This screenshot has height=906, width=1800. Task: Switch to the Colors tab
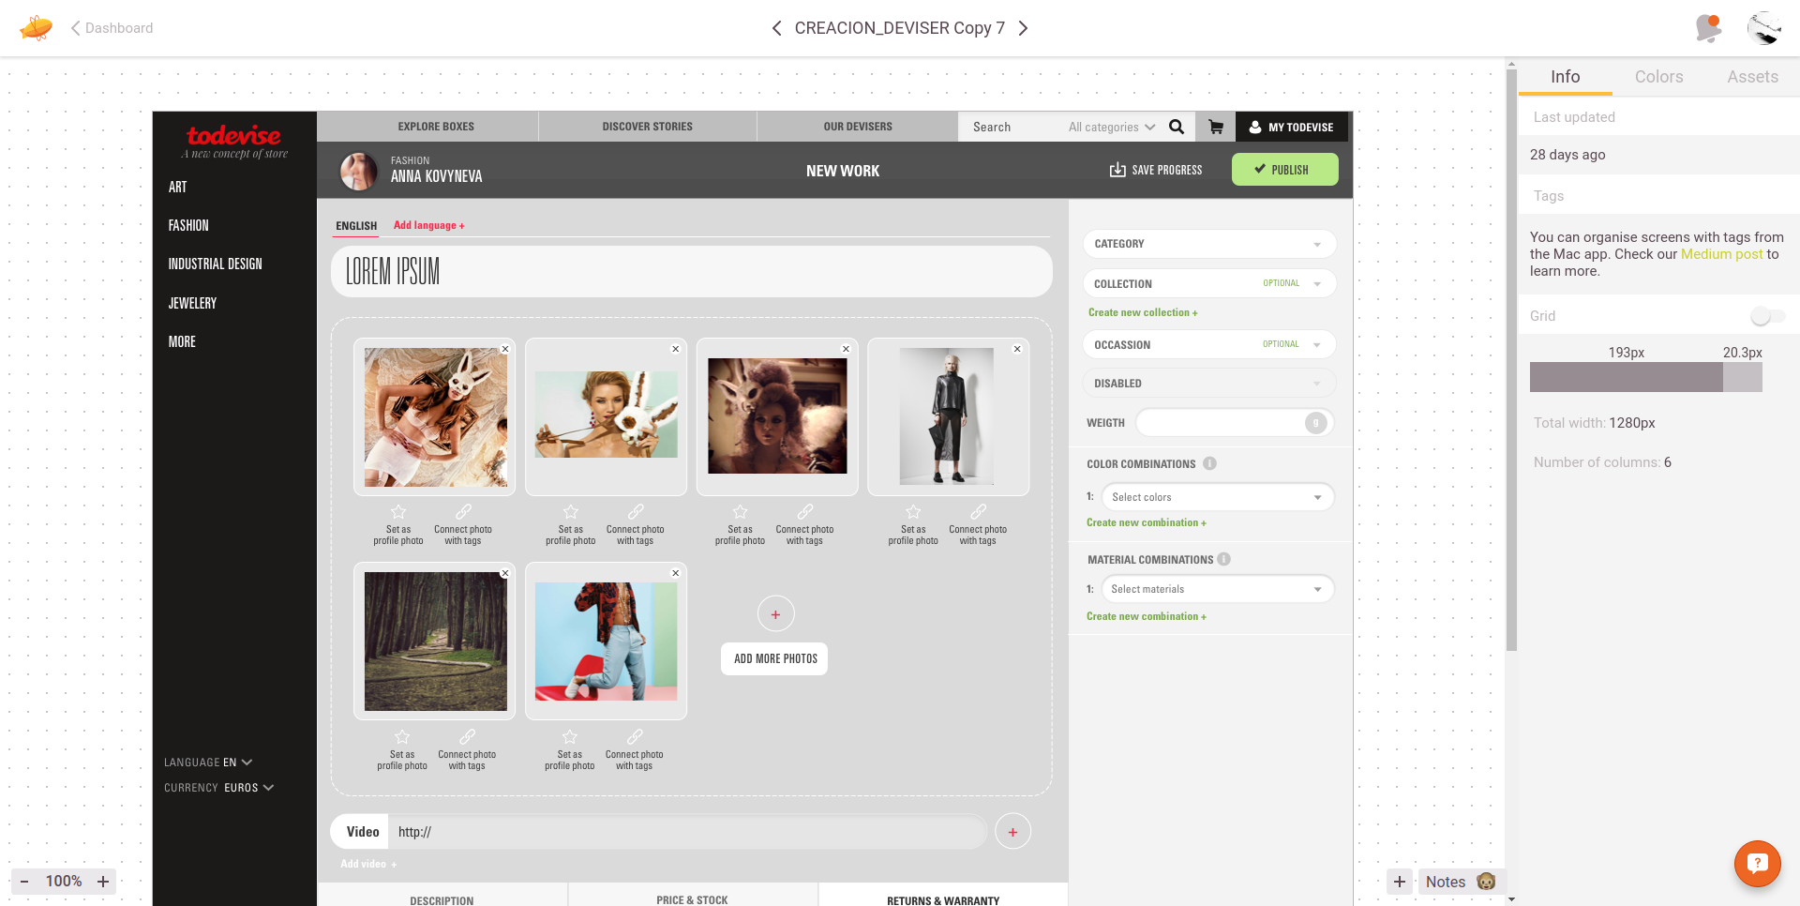[1658, 77]
